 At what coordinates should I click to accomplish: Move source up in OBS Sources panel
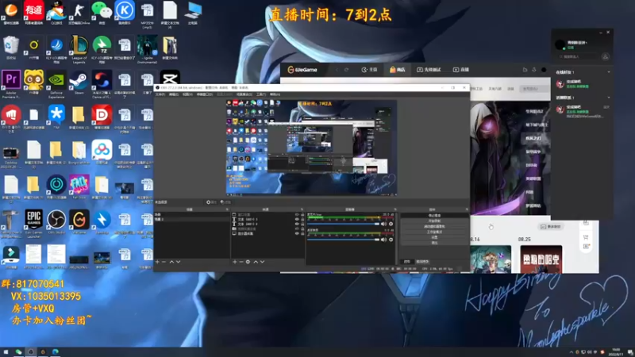(256, 262)
